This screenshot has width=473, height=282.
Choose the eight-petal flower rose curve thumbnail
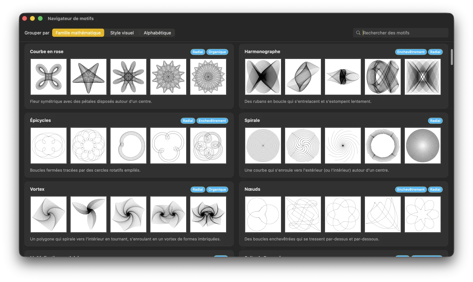(128, 77)
